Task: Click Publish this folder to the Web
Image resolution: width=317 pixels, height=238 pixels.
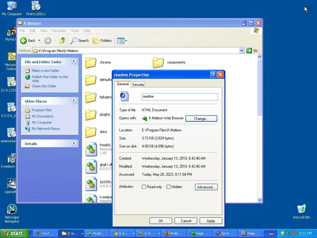Action: tap(50, 79)
